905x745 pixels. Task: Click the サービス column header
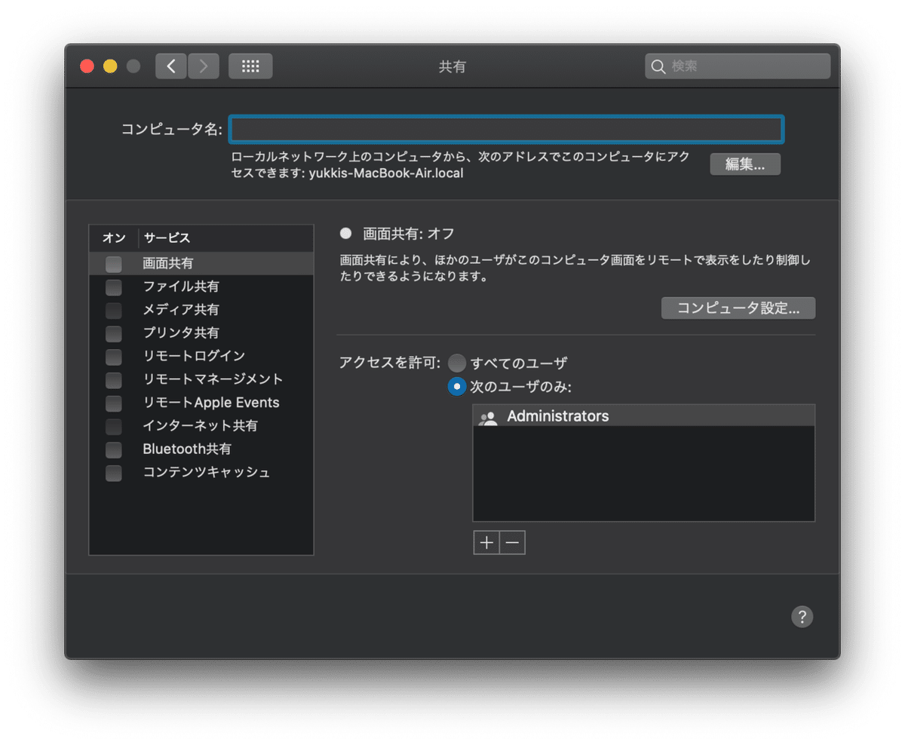coord(167,238)
